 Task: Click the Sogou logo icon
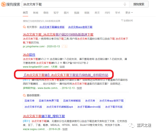[3, 4]
